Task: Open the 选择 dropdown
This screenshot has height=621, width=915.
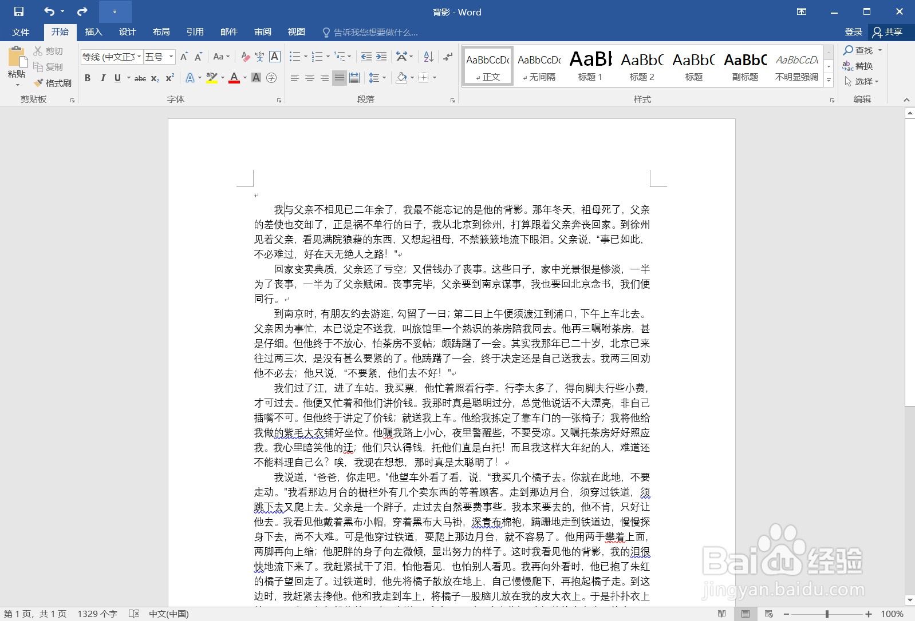Action: [x=862, y=81]
